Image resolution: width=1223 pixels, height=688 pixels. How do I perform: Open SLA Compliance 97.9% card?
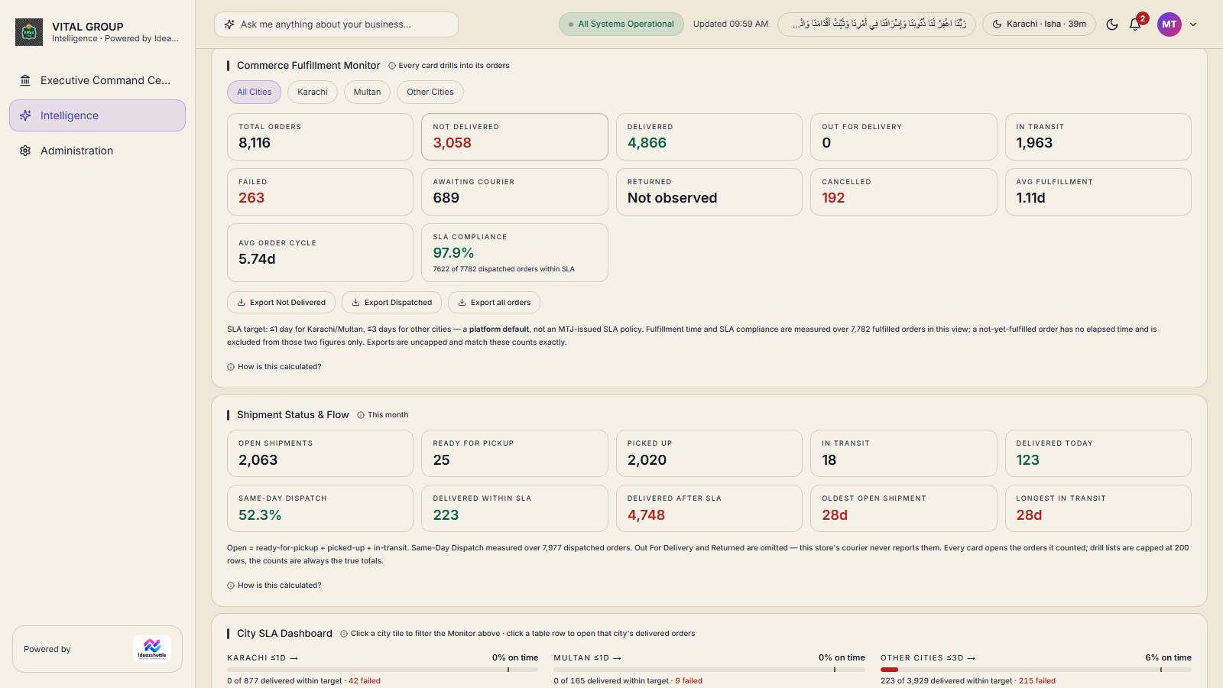514,252
